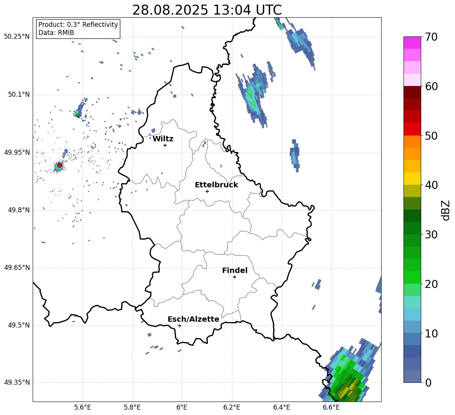
Task: Click the small green echo near 50.05°N 5.6°E
Action: coord(77,115)
